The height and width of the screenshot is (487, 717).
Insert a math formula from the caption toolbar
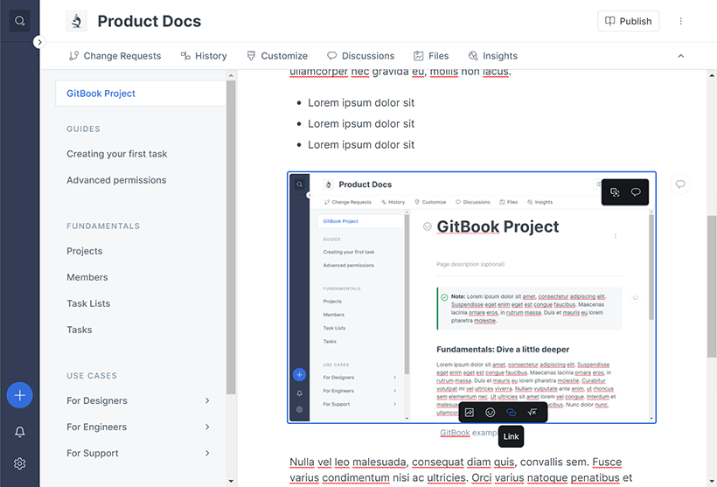(533, 413)
